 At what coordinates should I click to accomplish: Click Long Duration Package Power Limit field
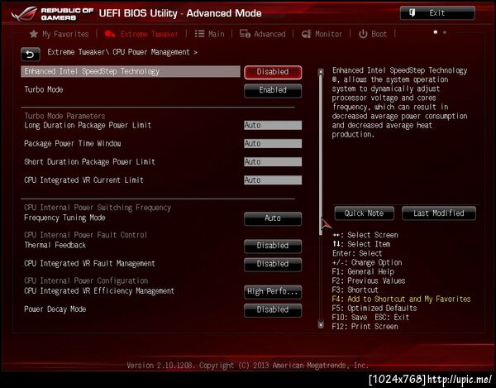click(273, 125)
